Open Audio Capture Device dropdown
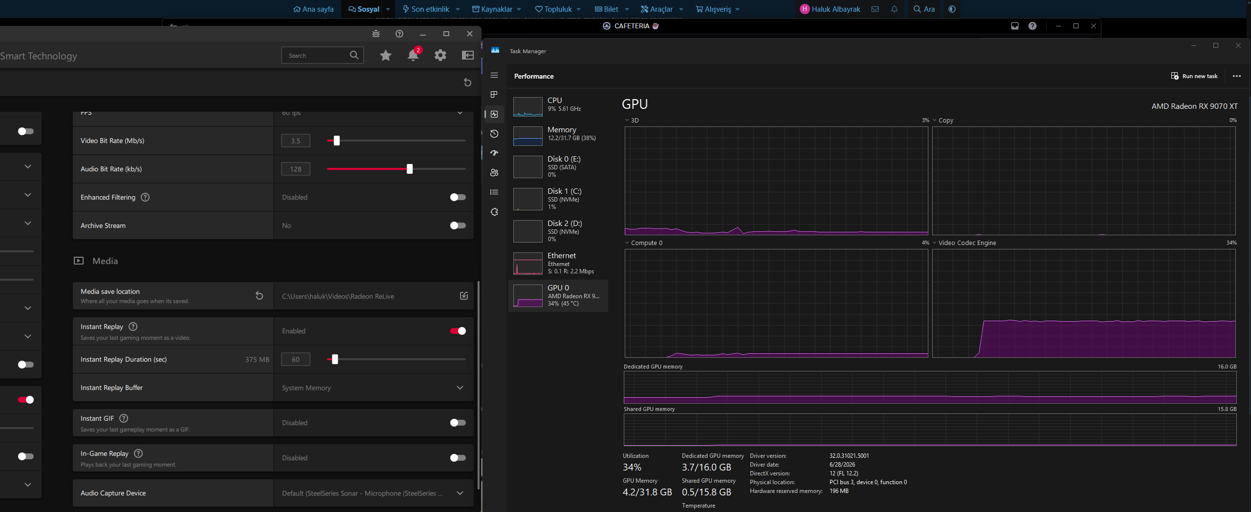Viewport: 1251px width, 512px height. point(373,493)
